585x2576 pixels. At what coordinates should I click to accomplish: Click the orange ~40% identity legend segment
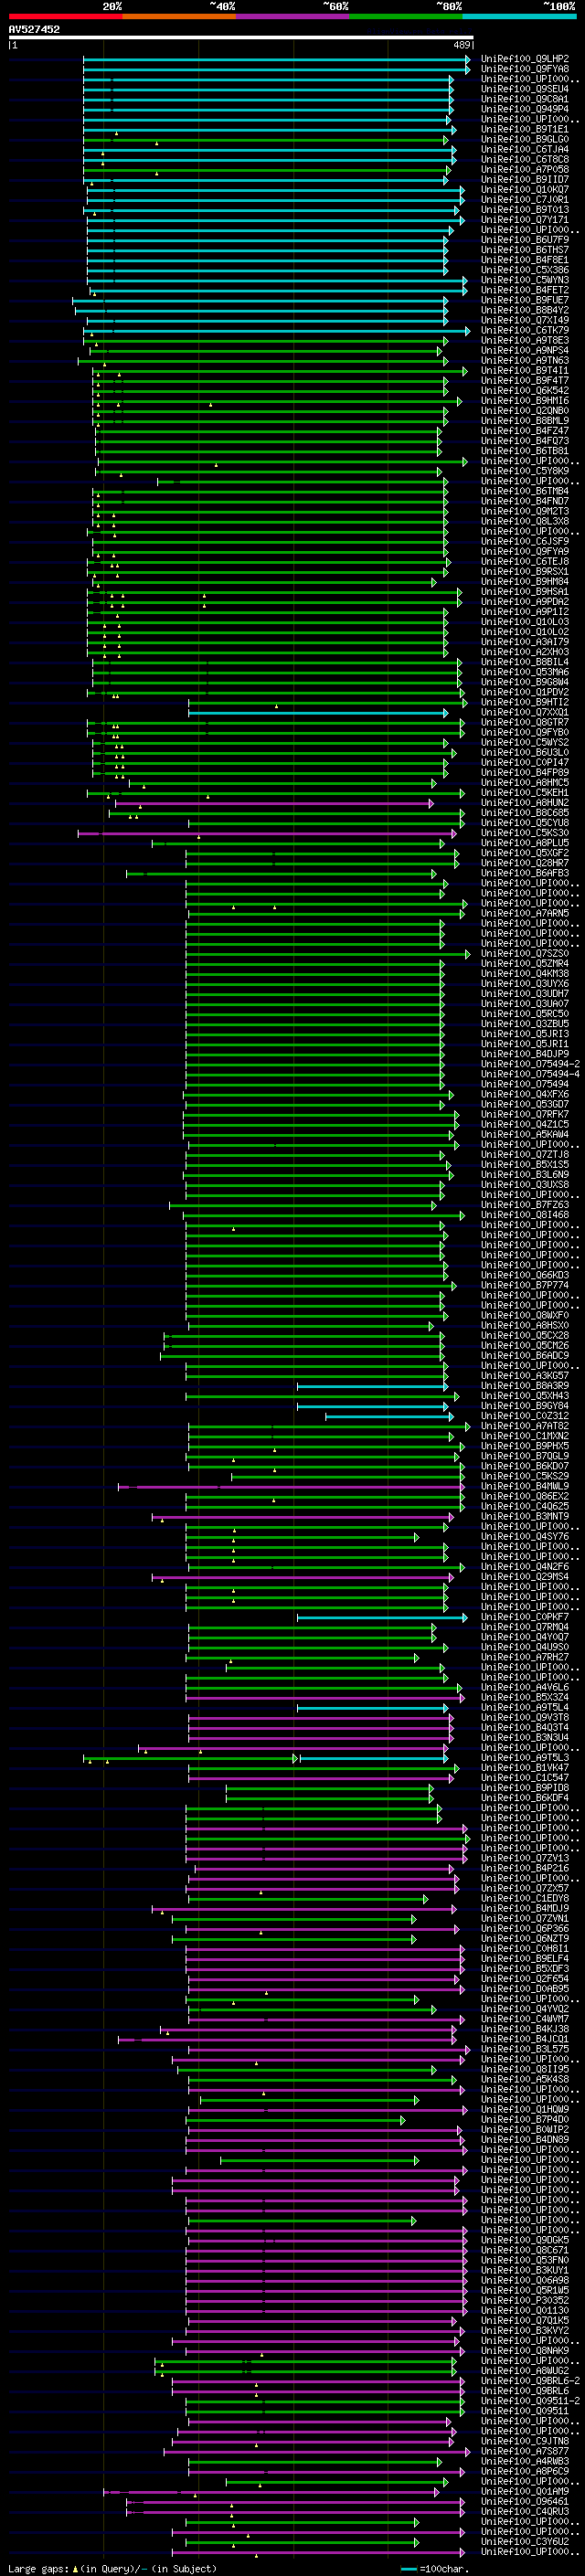pos(179,16)
